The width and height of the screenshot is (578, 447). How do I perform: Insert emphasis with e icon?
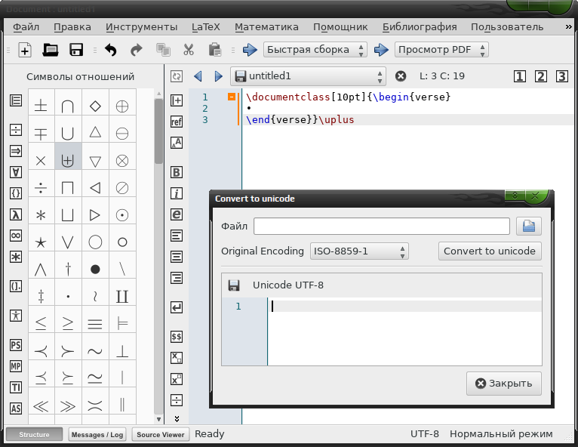click(177, 214)
